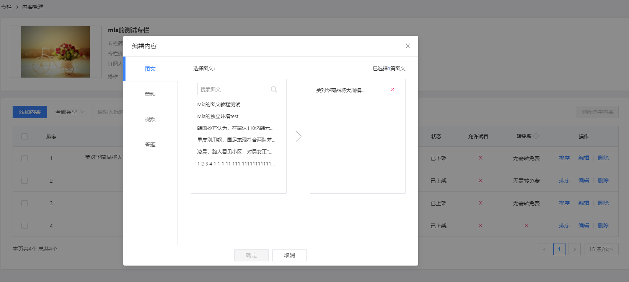The image size is (629, 282).
Task: Click the 取消 button
Action: click(289, 255)
